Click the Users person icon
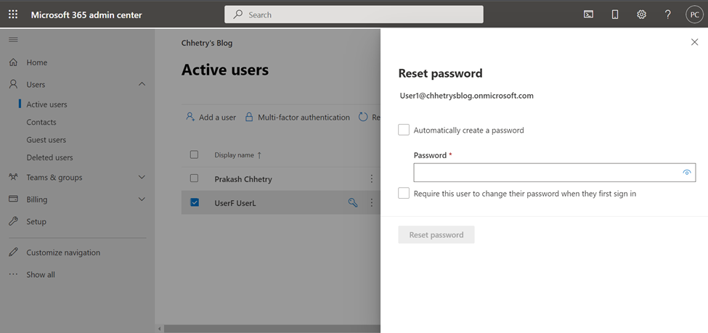 click(14, 84)
